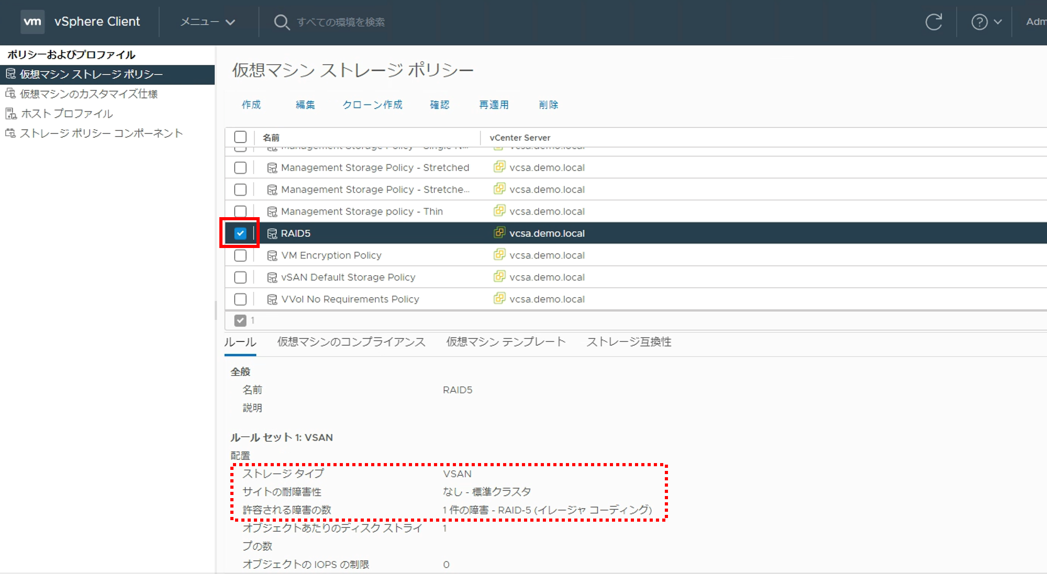Select the vSAN Default Storage Policy row name

(x=348, y=277)
